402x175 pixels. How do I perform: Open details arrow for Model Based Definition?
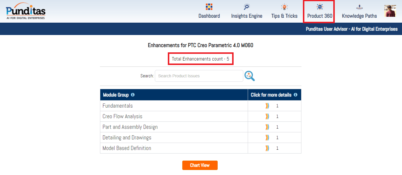267,148
